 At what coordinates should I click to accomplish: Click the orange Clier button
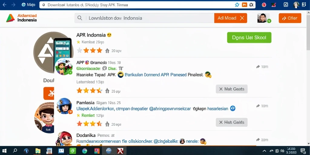coord(290,18)
